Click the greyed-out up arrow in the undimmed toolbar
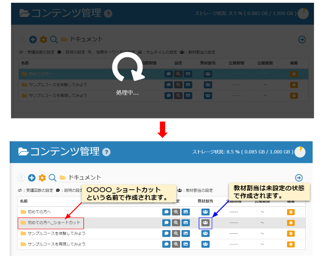Image resolution: width=327 pixels, height=259 pixels. [x=21, y=178]
